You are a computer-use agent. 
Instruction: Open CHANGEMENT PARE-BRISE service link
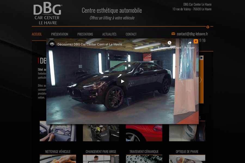click(101, 152)
